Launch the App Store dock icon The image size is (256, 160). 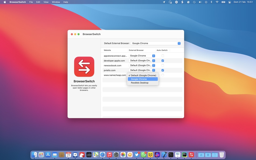click(48, 154)
